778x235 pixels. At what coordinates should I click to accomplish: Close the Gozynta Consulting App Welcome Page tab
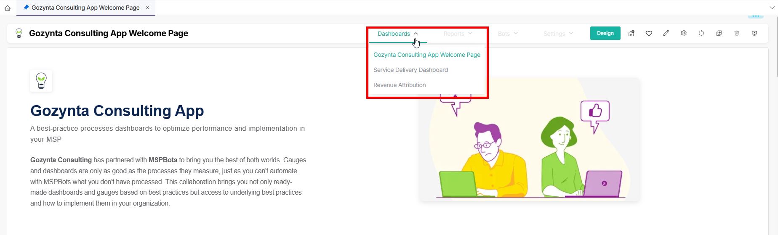point(147,8)
